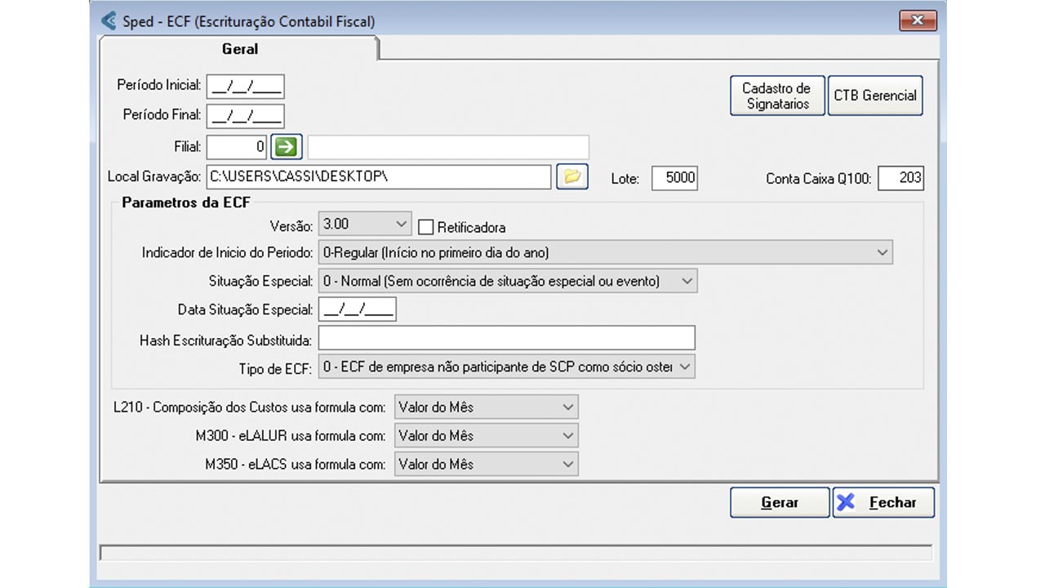Expand the Tipo de ECF dropdown
The image size is (1045, 588).
507,367
